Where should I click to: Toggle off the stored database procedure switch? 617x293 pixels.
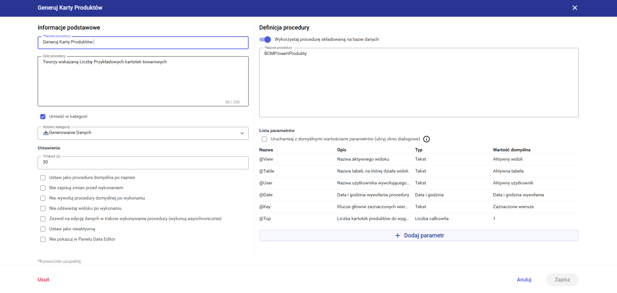coord(265,40)
